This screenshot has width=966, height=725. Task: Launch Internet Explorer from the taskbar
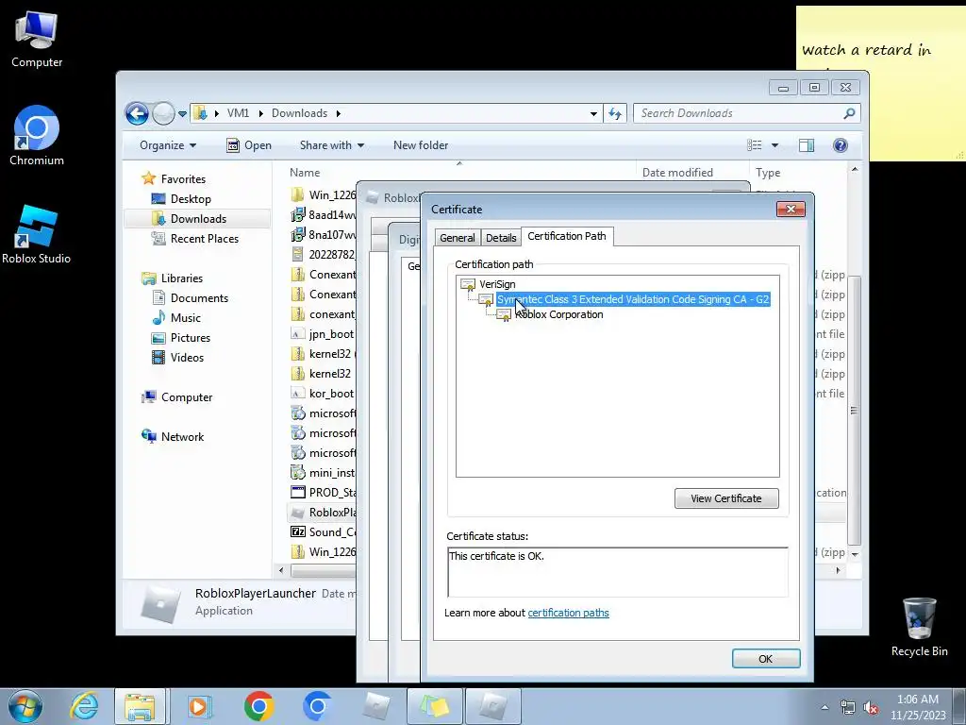click(x=84, y=706)
